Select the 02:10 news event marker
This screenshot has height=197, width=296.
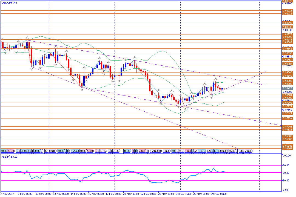(53, 151)
